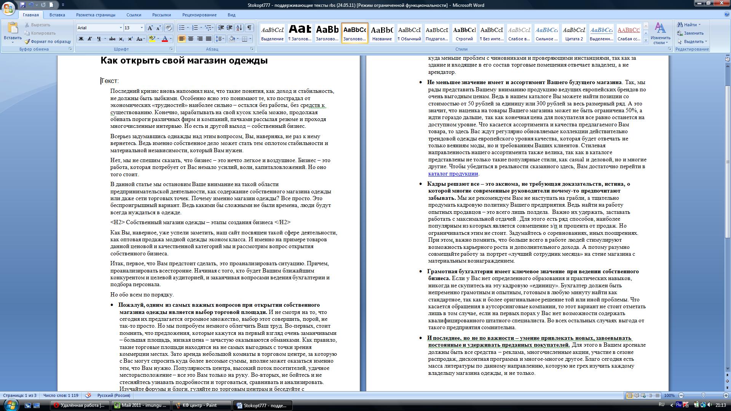This screenshot has width=731, height=411.
Task: Click the Clear Formatting eraser icon
Action: coord(169,28)
